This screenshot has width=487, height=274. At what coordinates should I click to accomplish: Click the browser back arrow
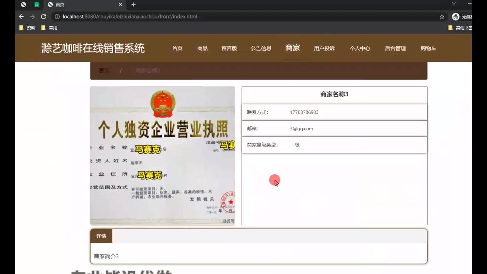[x=21, y=17]
